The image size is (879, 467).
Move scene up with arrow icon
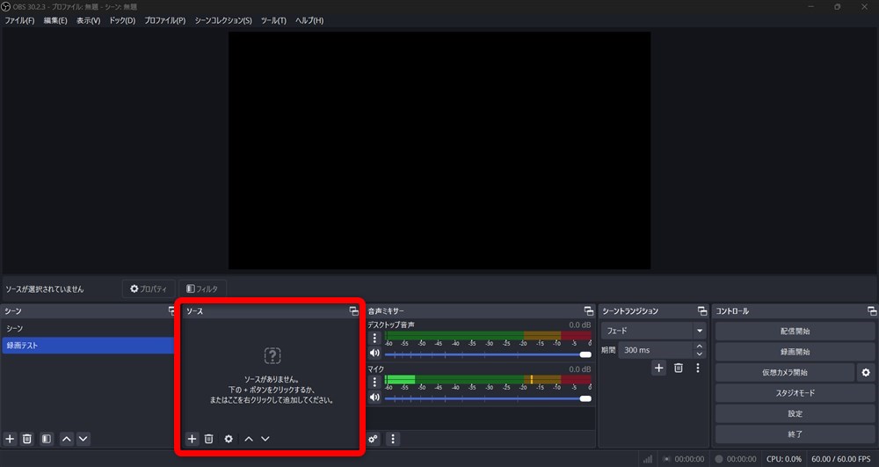67,438
